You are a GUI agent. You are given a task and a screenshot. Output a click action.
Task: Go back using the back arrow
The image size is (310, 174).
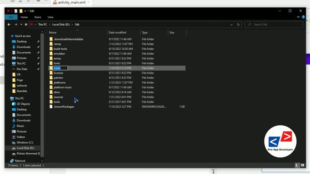(9, 25)
